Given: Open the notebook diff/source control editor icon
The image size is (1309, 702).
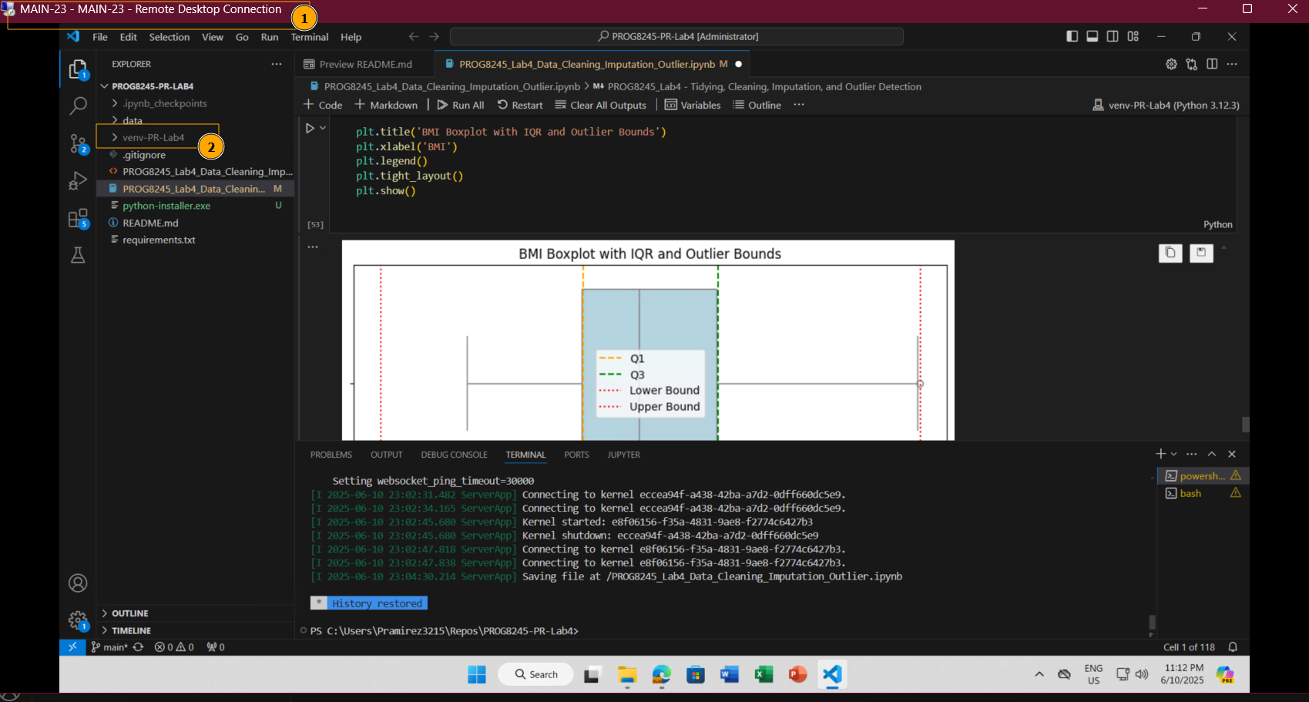Looking at the screenshot, I should [x=1192, y=64].
